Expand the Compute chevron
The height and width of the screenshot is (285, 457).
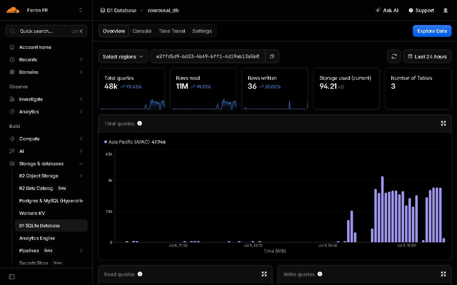(81, 139)
